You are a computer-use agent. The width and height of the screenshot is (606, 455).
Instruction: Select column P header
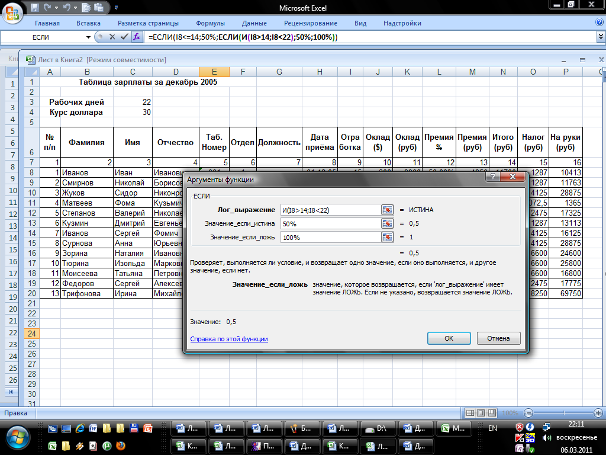coord(565,72)
